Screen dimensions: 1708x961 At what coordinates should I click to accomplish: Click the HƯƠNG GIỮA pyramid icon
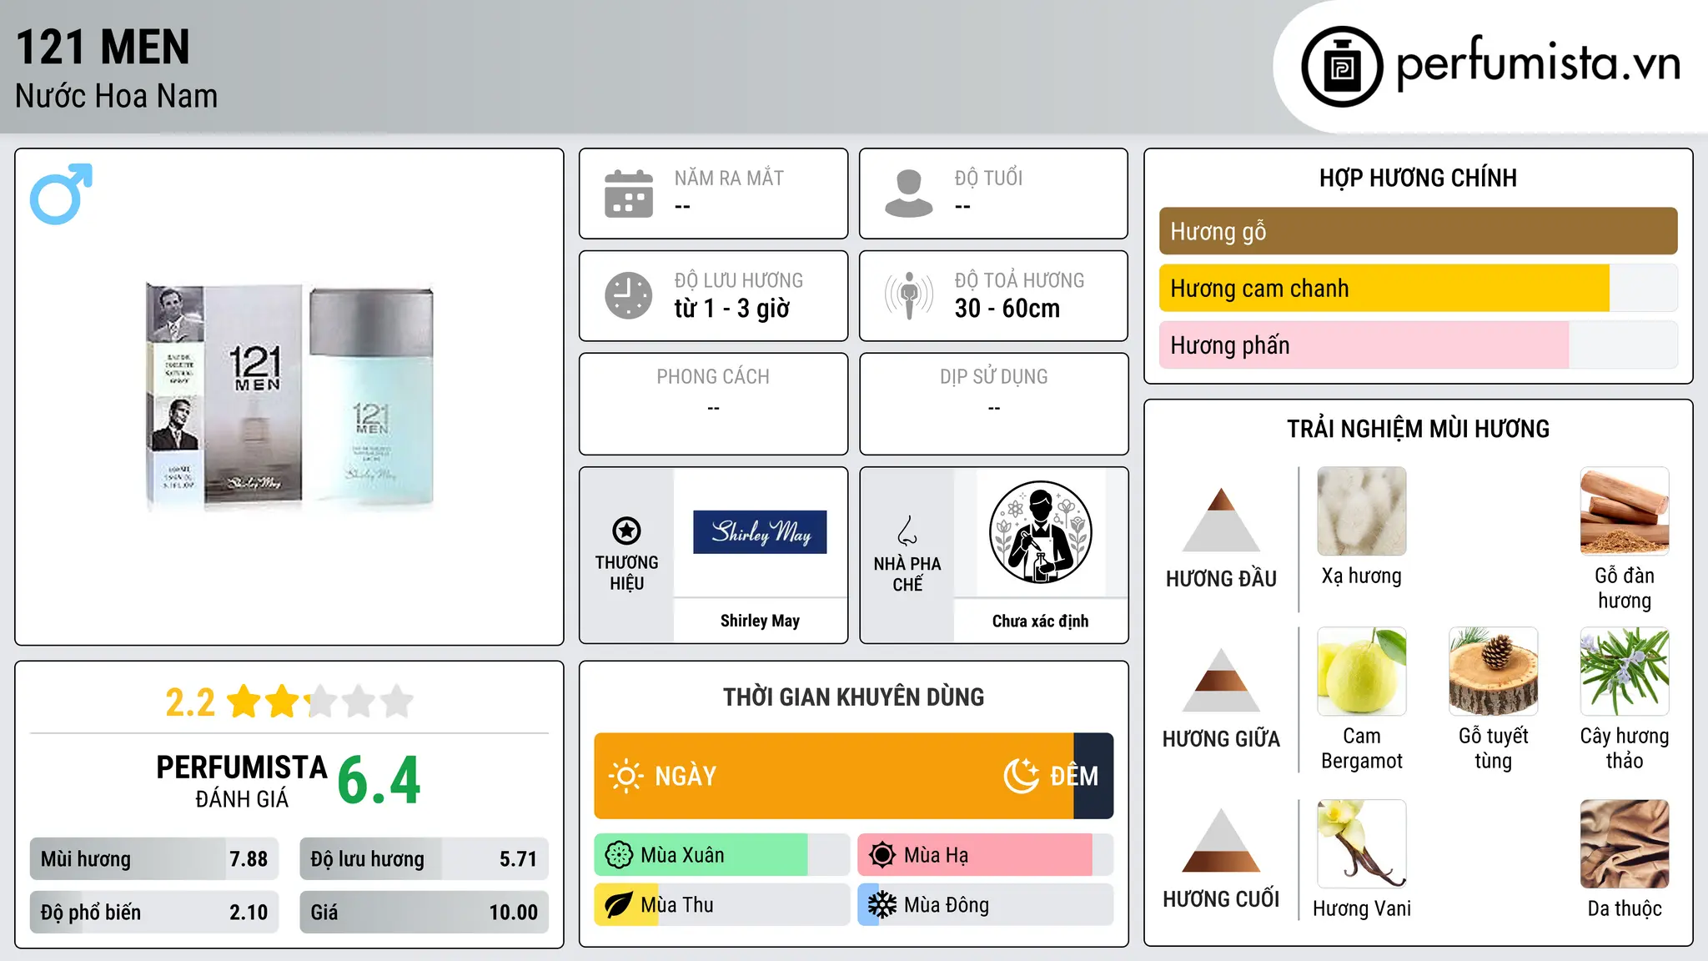point(1221,680)
